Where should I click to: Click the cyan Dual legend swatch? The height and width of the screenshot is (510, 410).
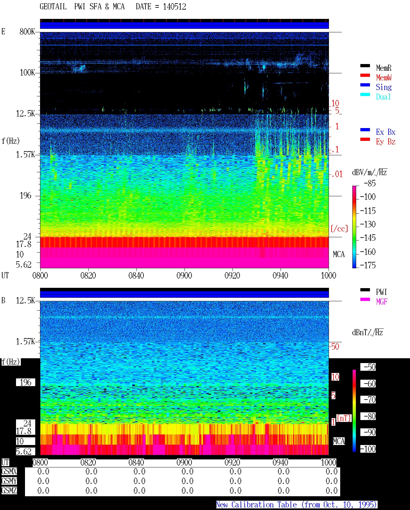pyautogui.click(x=365, y=94)
